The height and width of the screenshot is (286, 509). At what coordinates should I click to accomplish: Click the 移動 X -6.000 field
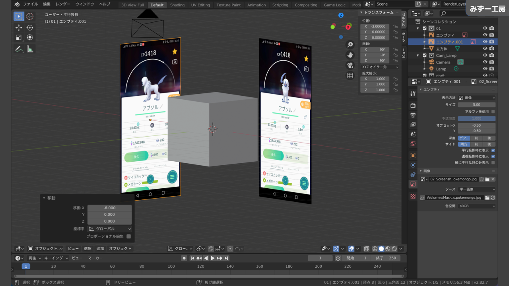click(x=109, y=208)
